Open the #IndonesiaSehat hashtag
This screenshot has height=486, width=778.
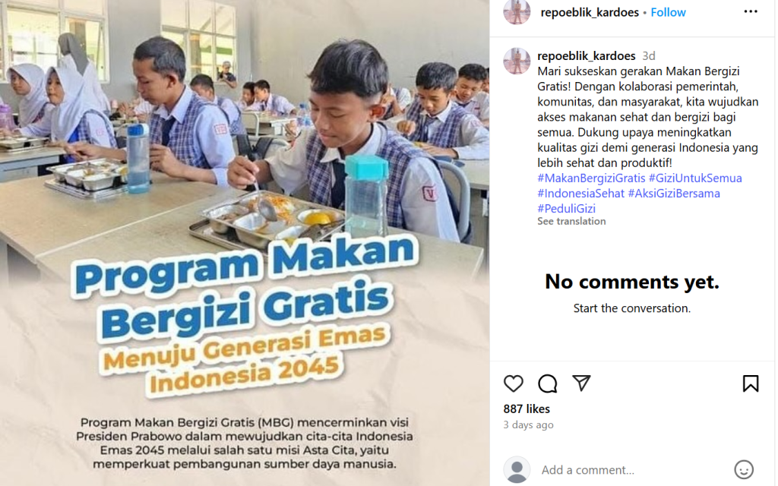coord(580,194)
